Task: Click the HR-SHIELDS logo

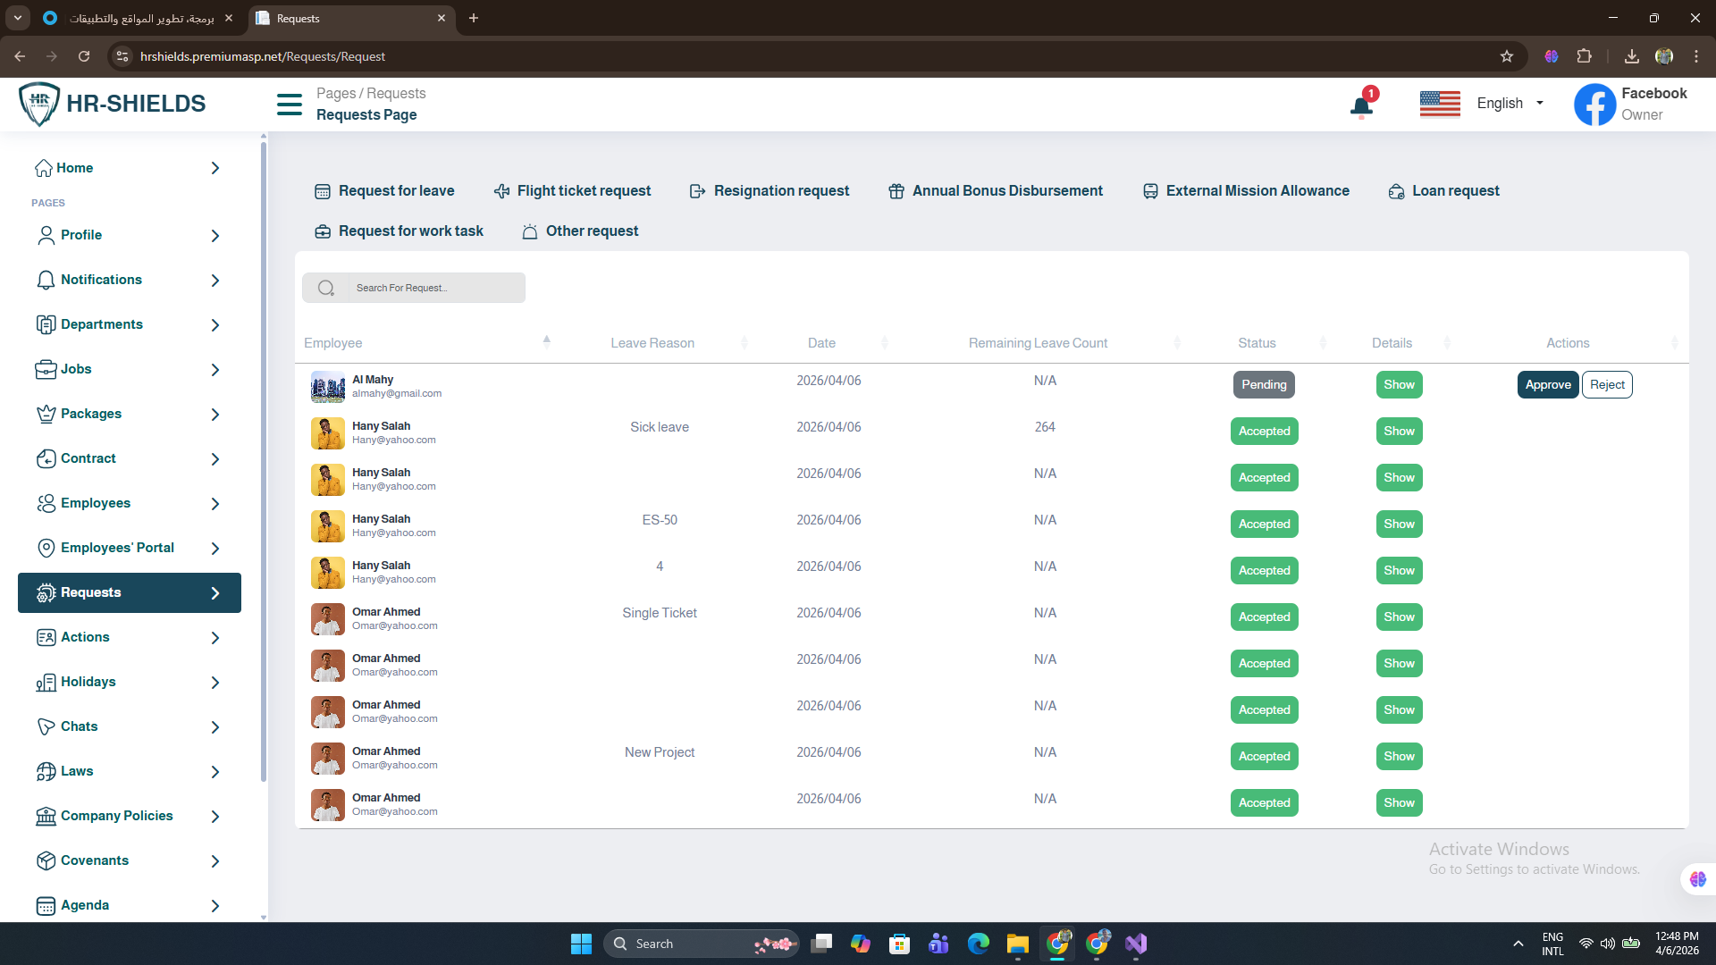Action: 113,104
